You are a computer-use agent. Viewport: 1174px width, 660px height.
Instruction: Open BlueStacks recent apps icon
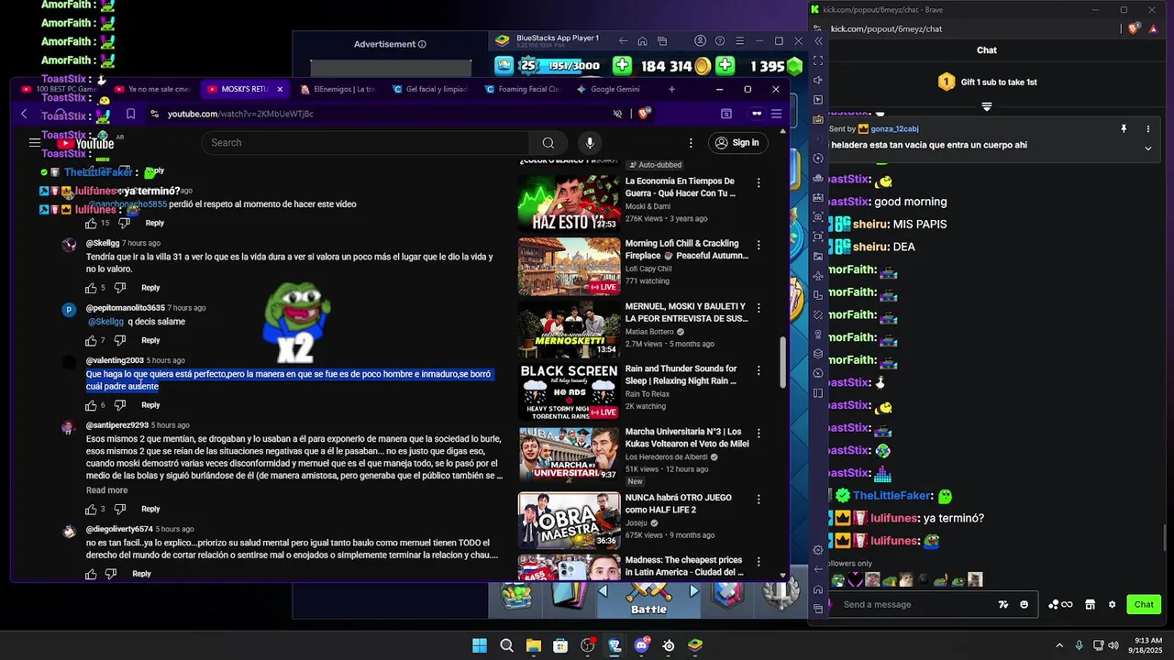tap(660, 41)
